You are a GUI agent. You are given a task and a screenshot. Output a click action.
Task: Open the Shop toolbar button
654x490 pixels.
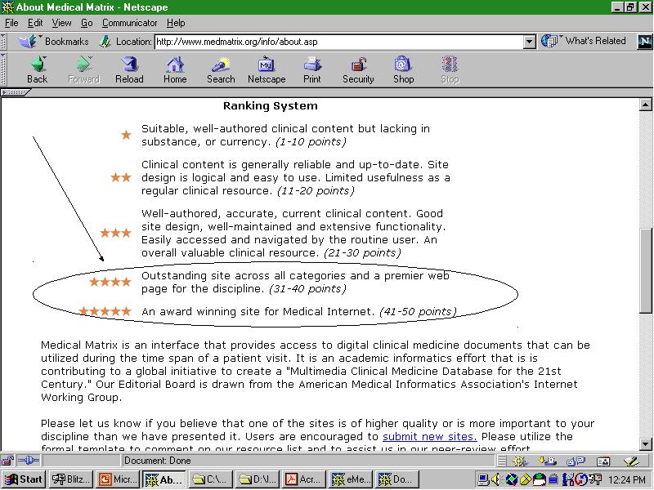(x=403, y=70)
